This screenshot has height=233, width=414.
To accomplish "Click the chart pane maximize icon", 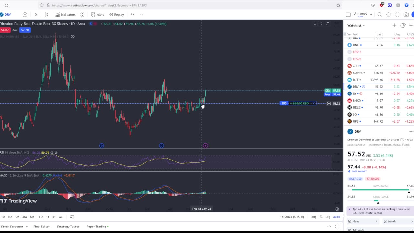I will coord(328,24).
